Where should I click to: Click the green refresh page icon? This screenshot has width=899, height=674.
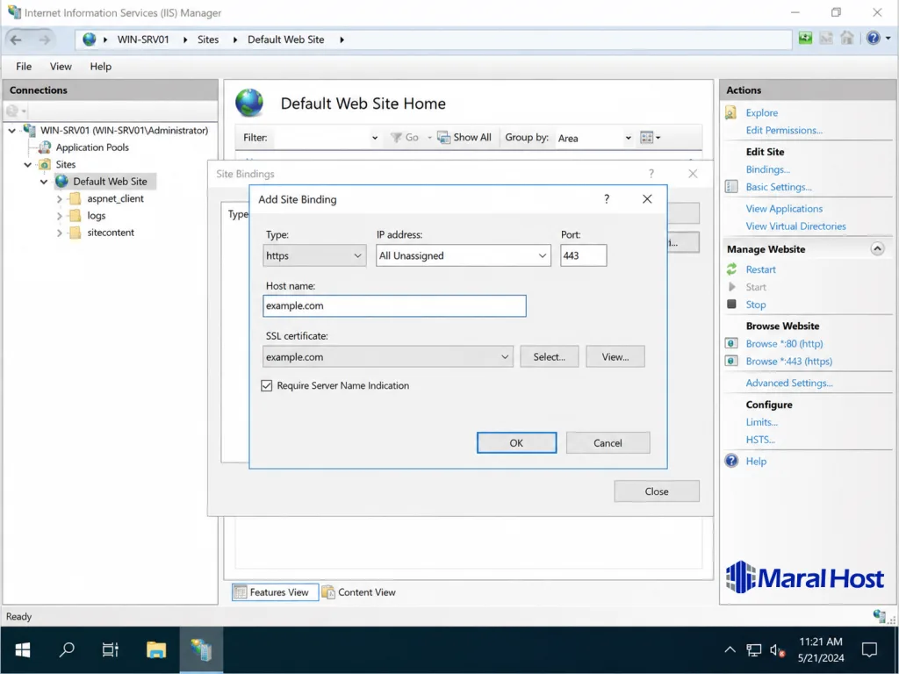(x=806, y=39)
